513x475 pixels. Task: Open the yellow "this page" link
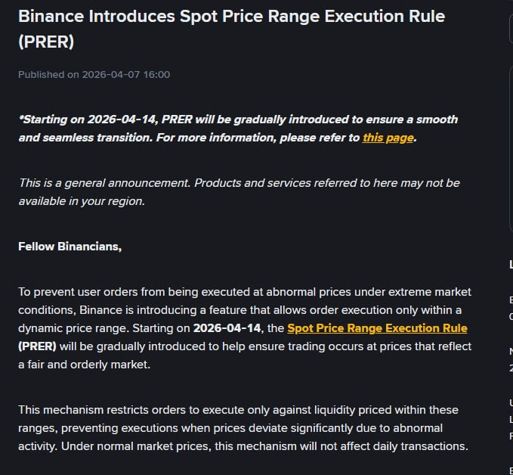(x=388, y=138)
